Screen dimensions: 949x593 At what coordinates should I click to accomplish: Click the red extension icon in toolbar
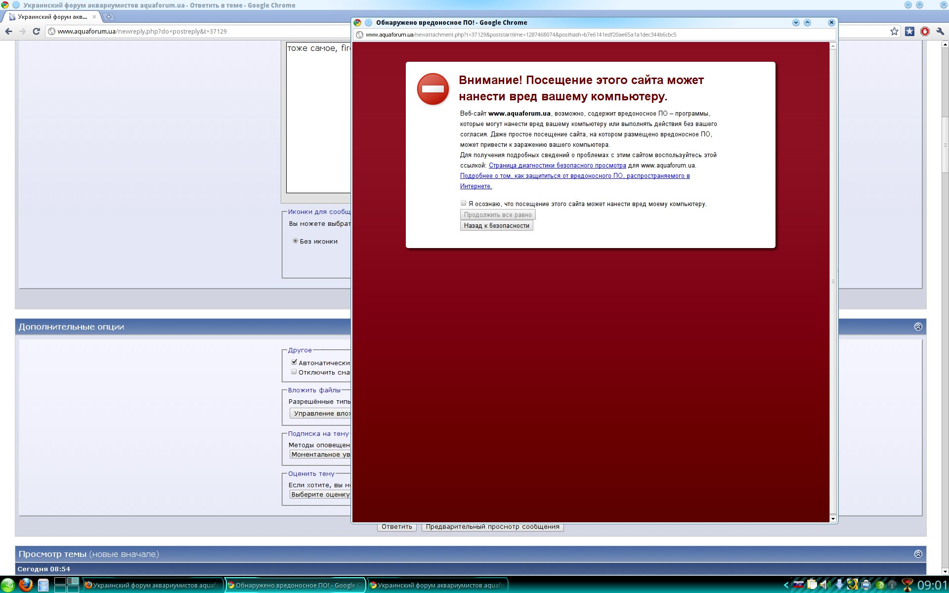point(925,31)
